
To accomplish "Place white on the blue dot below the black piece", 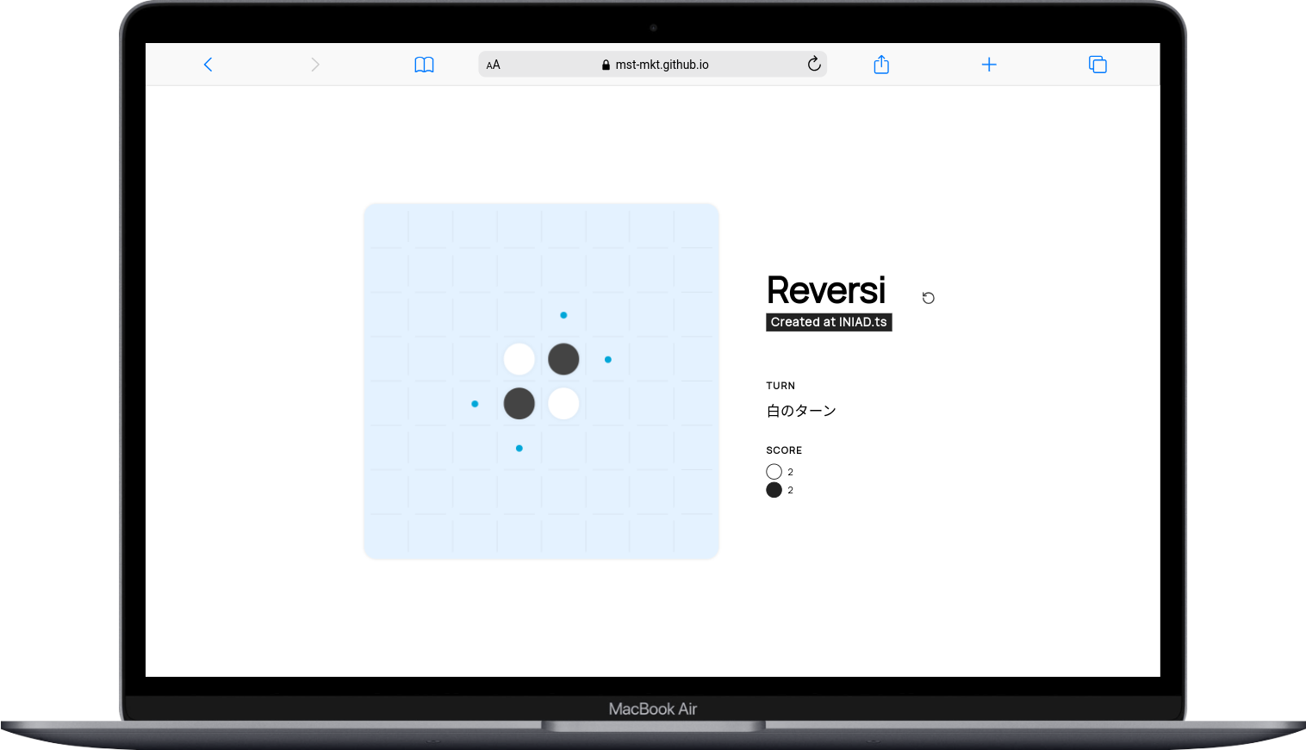I will [x=519, y=448].
